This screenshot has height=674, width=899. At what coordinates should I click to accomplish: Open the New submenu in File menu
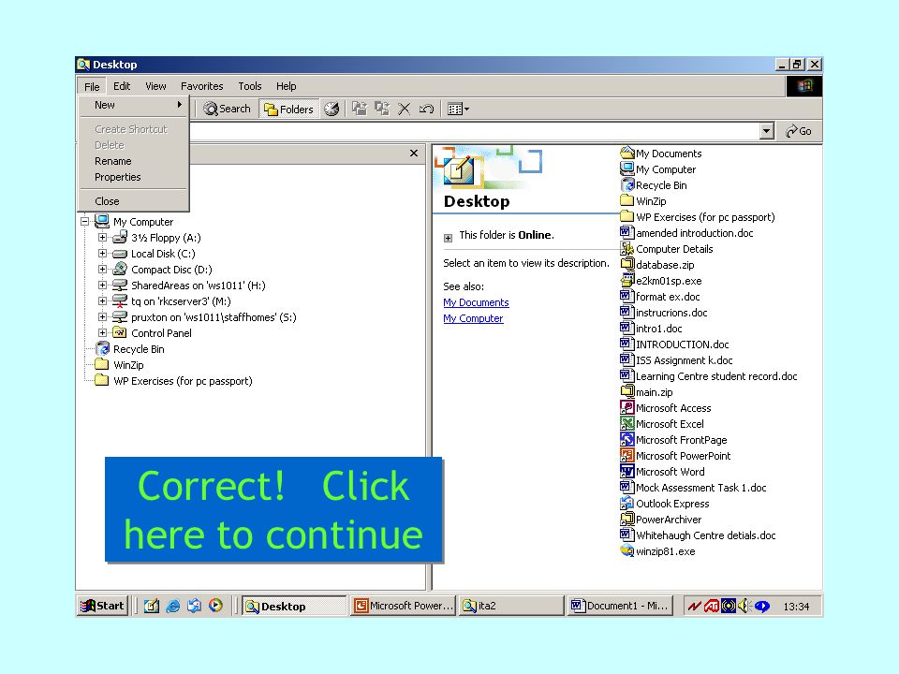pyautogui.click(x=133, y=105)
